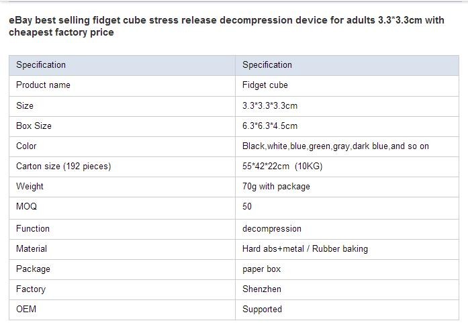Select the left Specification header cell
The height and width of the screenshot is (329, 468).
coord(122,65)
